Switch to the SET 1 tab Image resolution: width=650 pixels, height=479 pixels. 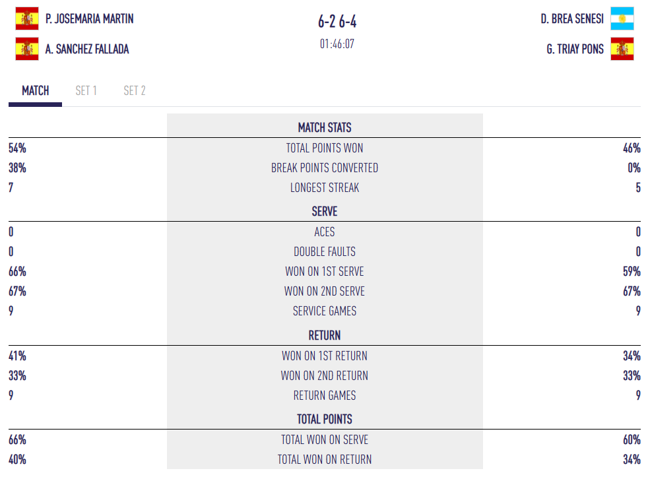pyautogui.click(x=86, y=91)
